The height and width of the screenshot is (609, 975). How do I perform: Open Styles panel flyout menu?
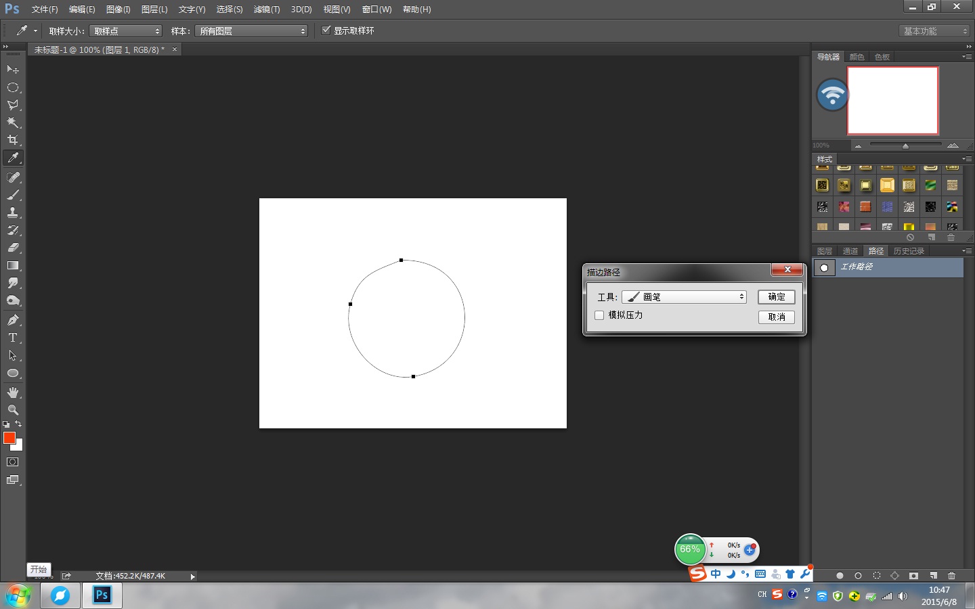point(967,159)
